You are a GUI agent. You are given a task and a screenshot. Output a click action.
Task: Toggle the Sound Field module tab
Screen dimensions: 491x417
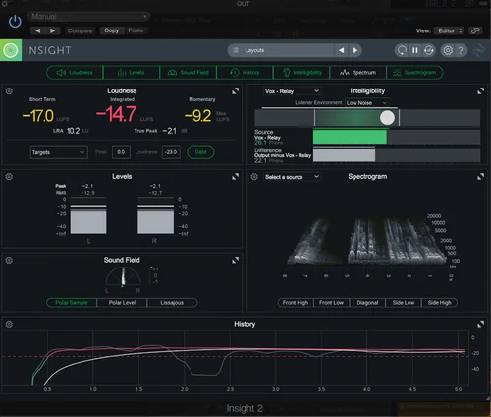tap(189, 73)
